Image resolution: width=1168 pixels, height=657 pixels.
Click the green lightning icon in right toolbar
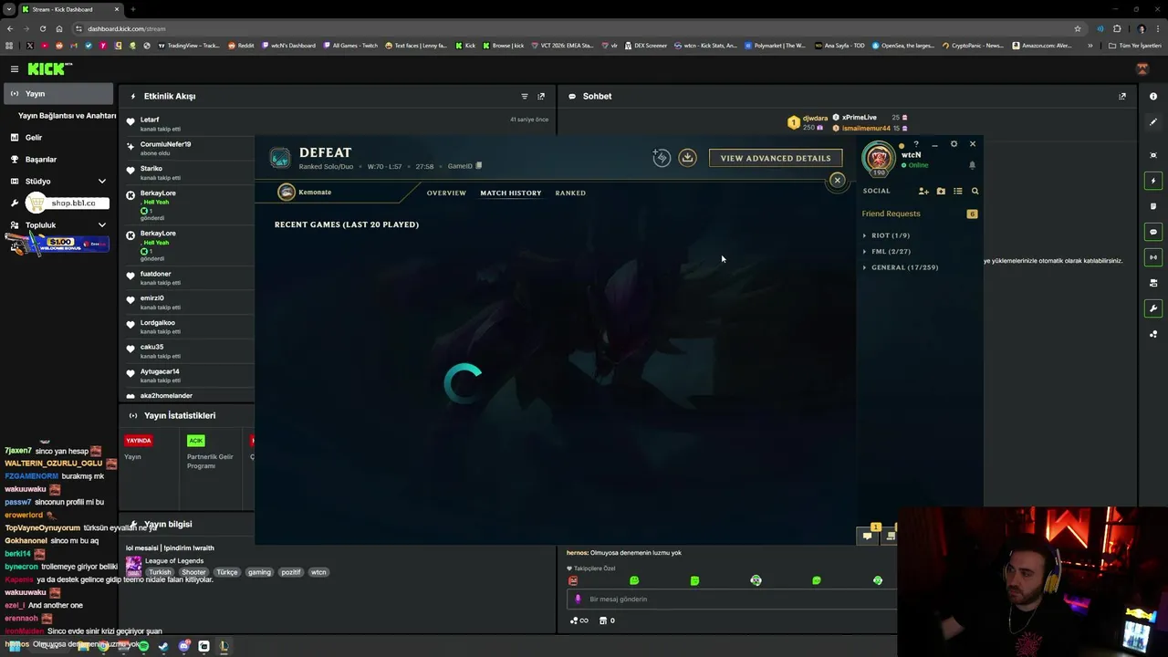(1153, 181)
